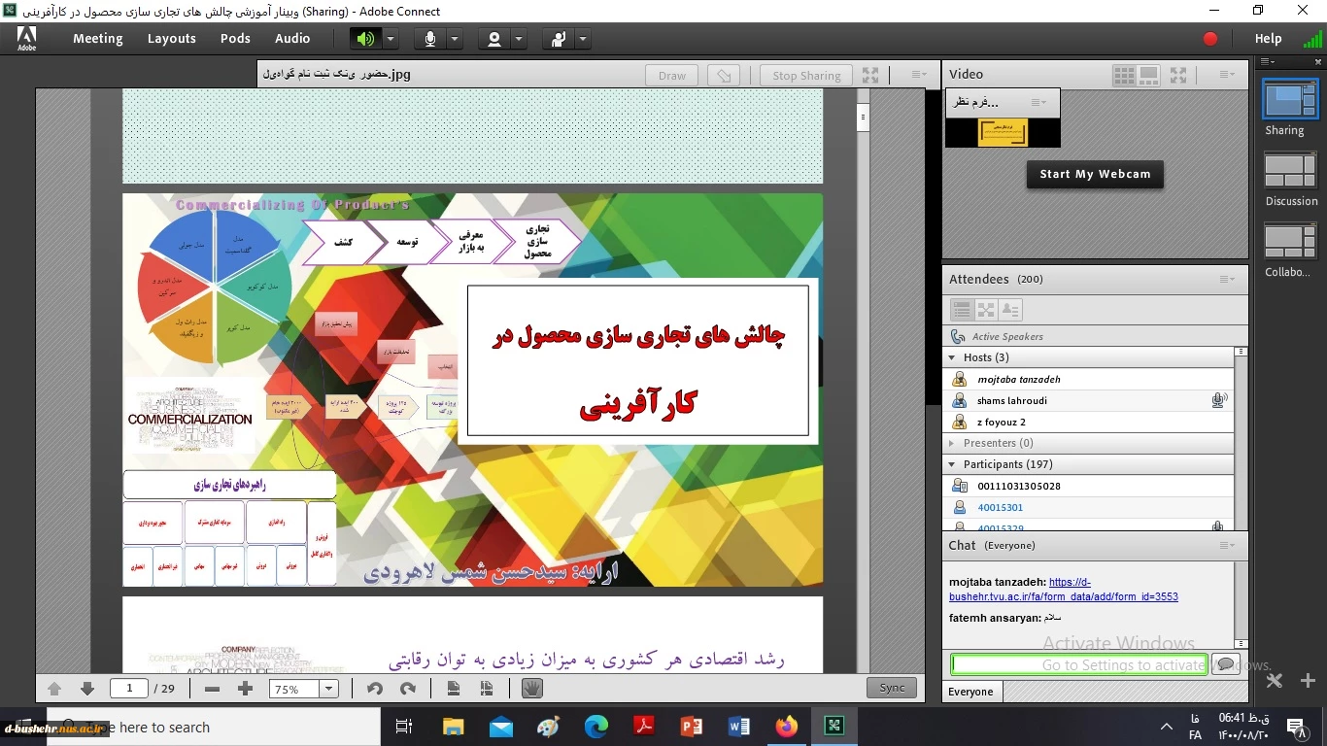The width and height of the screenshot is (1327, 746).
Task: Select participant 00111031305028
Action: [x=1089, y=486]
